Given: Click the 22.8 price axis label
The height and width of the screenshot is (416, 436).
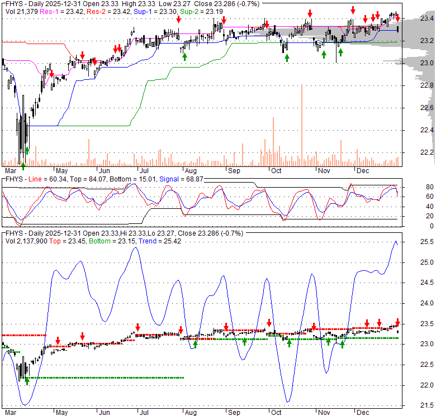Looking at the screenshot, I should [x=426, y=85].
